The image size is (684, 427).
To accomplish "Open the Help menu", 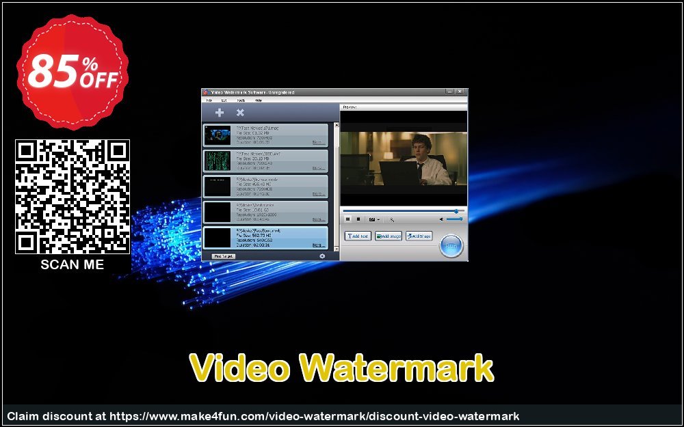I will coord(259,100).
